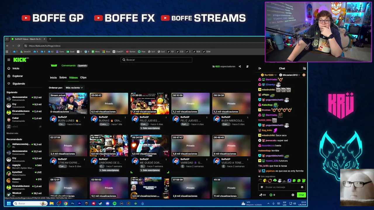Open the Remini bookmark
This screenshot has height=210, width=374.
point(131,52)
